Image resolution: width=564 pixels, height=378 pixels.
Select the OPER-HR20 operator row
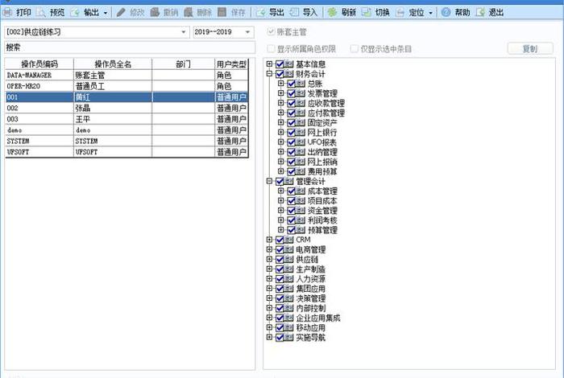[126, 86]
